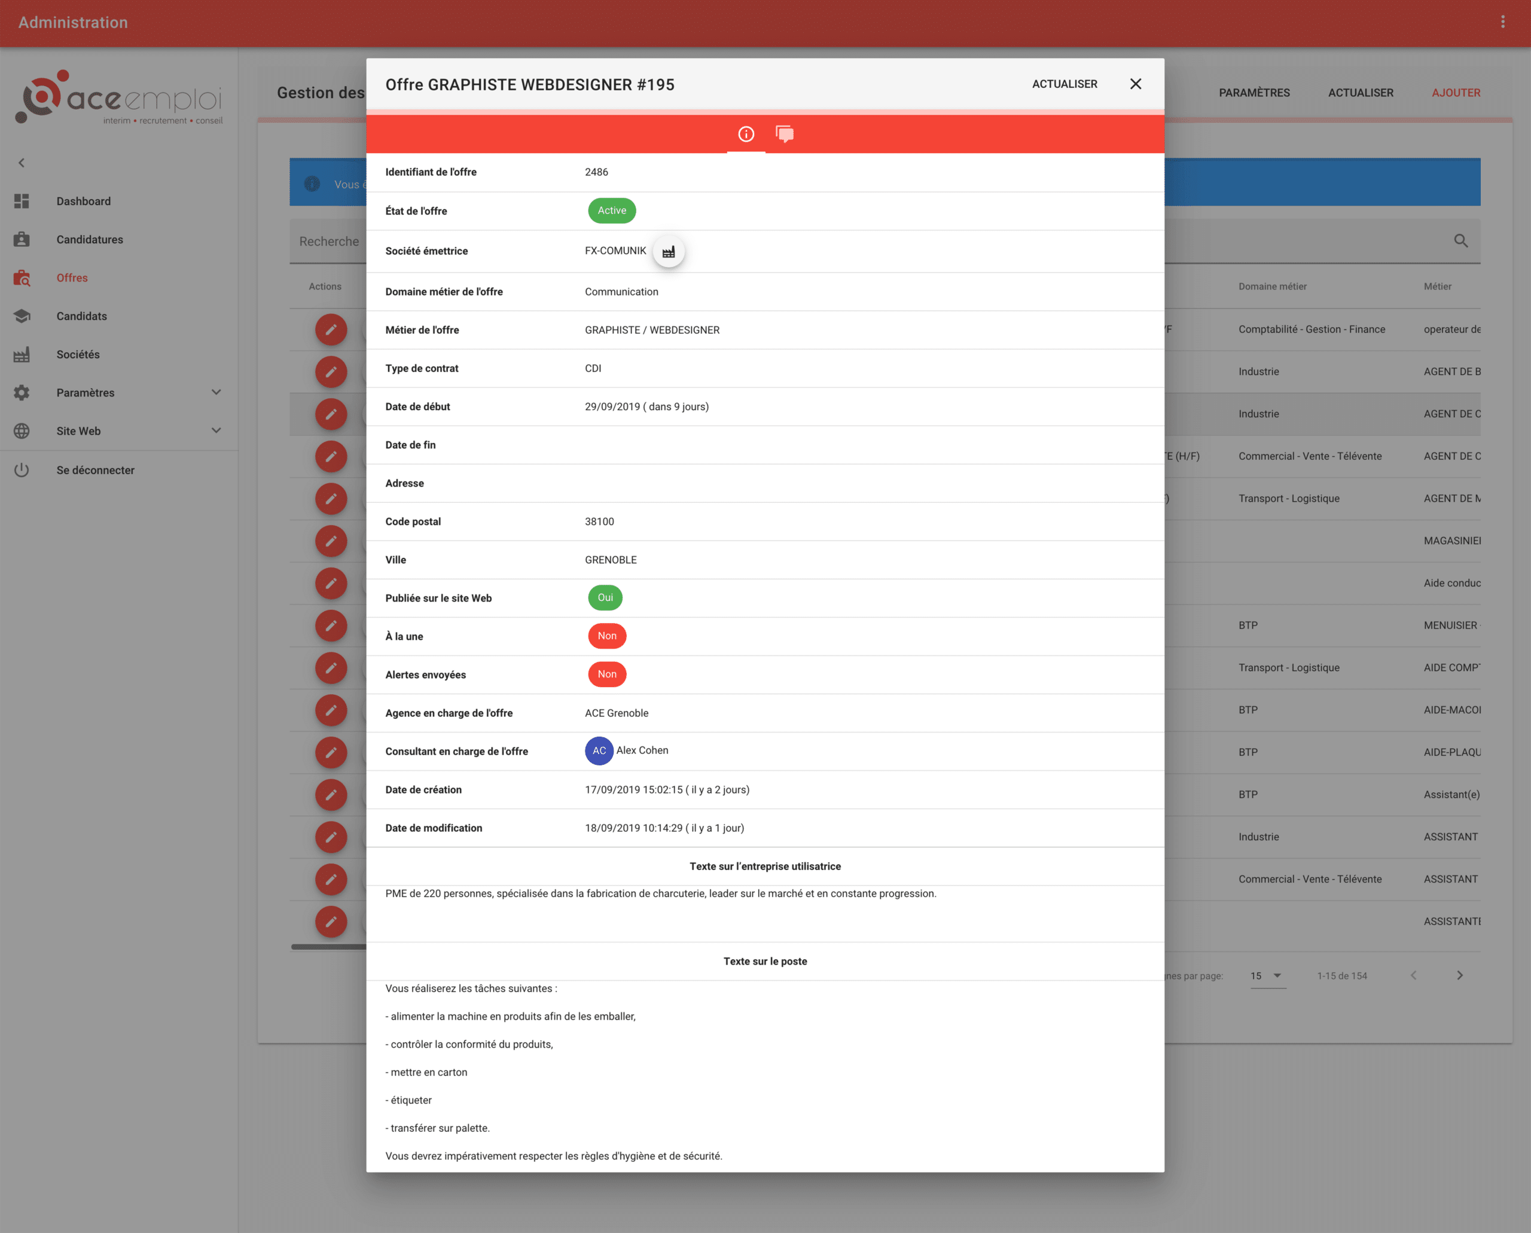Open Dashboard from the sidebar
Viewport: 1531px width, 1233px height.
click(83, 201)
